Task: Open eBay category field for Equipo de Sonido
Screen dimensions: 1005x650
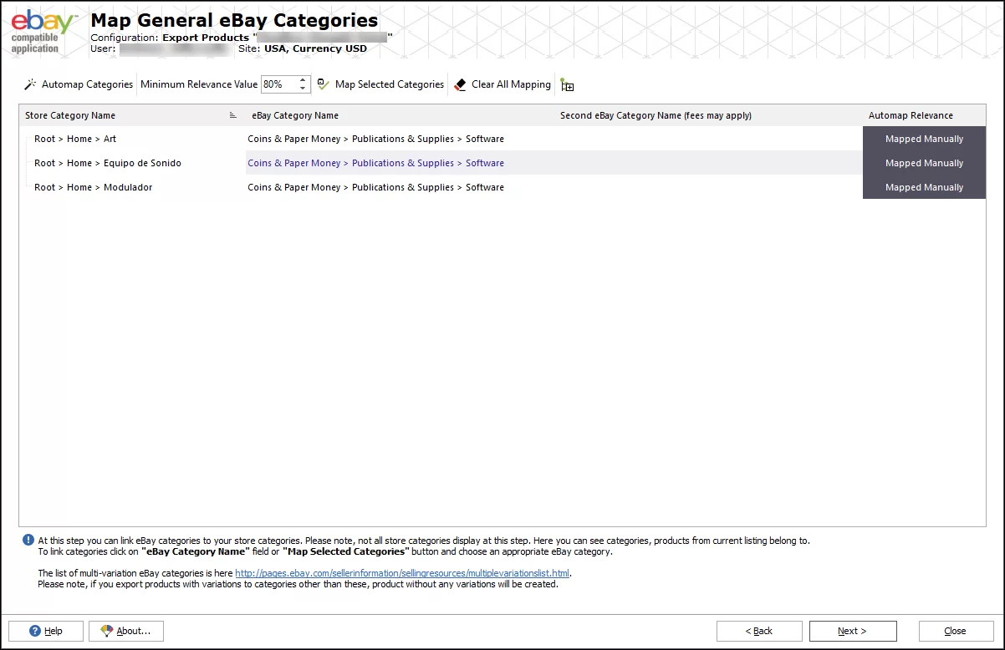Action: pos(375,163)
